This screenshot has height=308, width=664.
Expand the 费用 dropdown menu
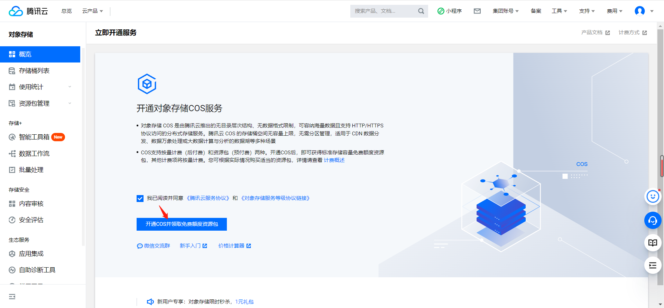[615, 11]
